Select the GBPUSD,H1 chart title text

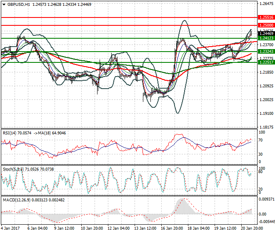point(19,5)
